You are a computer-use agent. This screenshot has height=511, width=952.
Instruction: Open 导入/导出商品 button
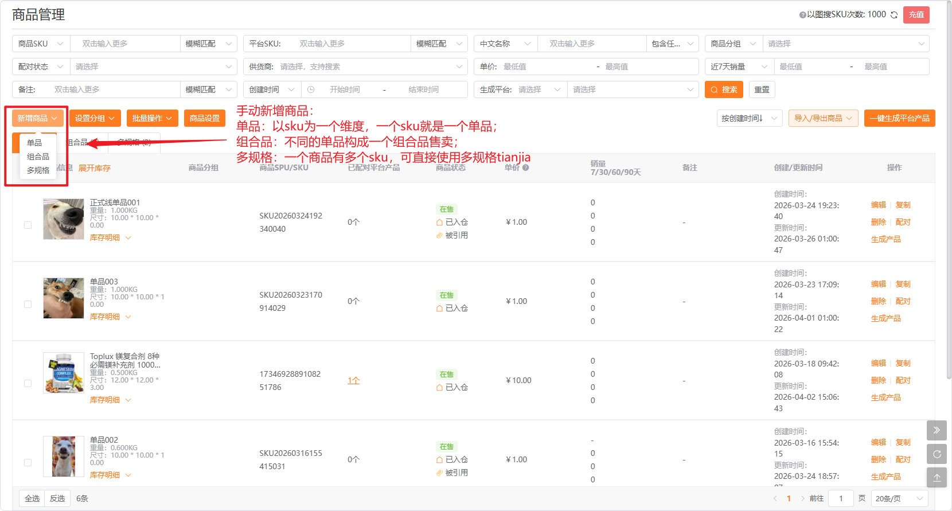point(823,118)
